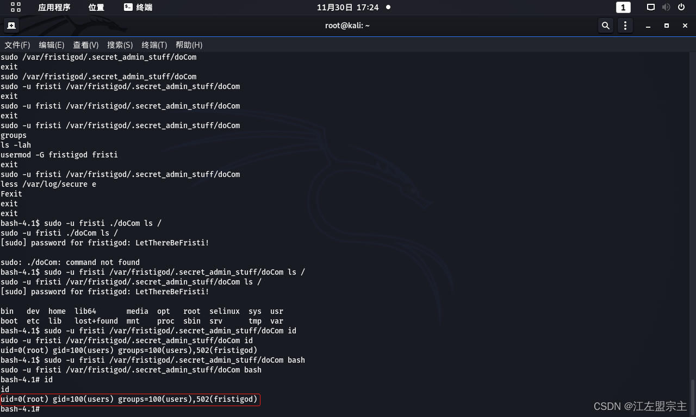Viewport: 696px width, 417px height.
Task: Click 'bash-4.1$ sudo -u fristi ./doCom ls /' line
Action: click(81, 223)
